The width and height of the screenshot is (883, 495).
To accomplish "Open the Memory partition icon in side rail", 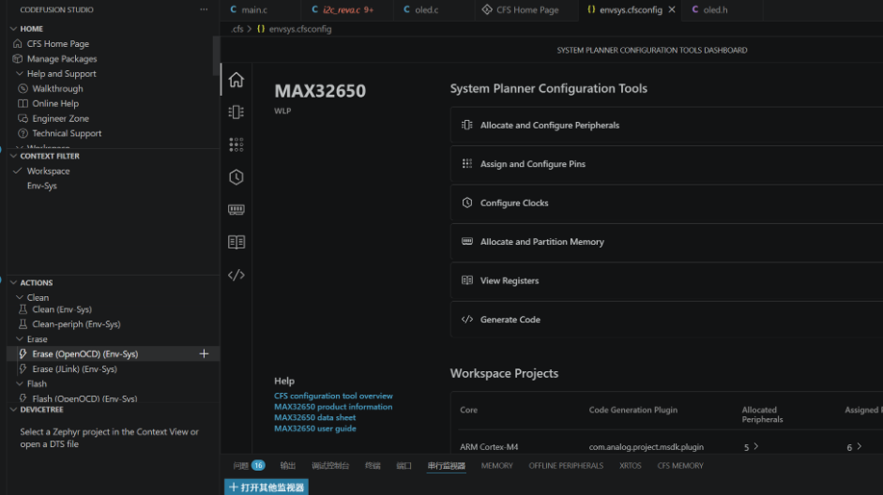I will point(236,209).
